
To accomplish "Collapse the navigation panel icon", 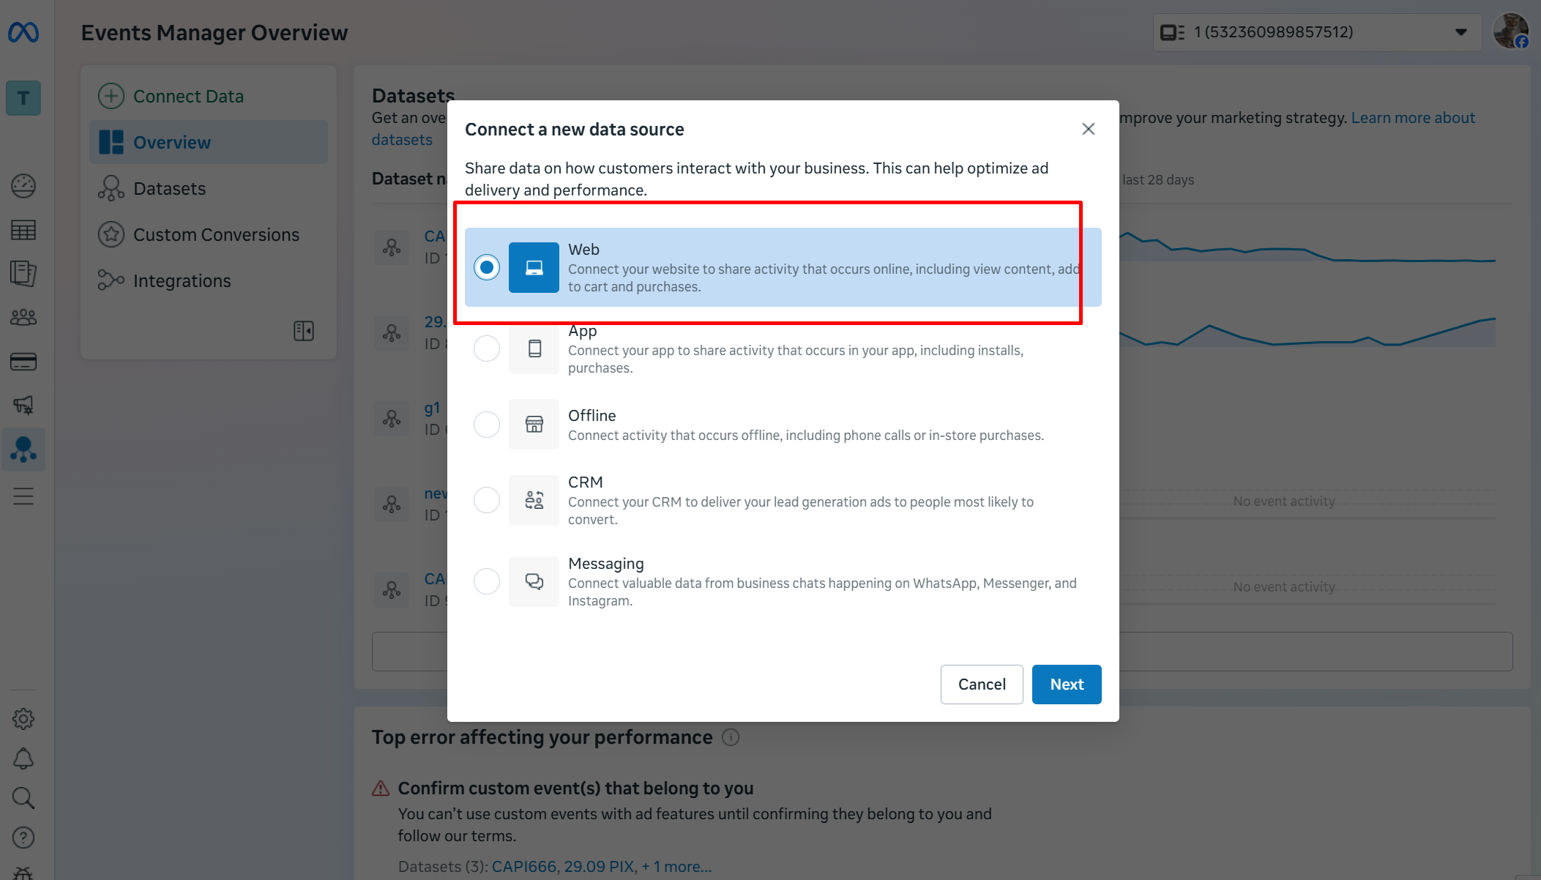I will pyautogui.click(x=303, y=331).
